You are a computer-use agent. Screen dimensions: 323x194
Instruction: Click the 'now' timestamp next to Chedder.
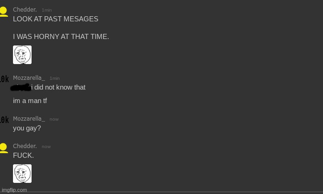[46, 147]
